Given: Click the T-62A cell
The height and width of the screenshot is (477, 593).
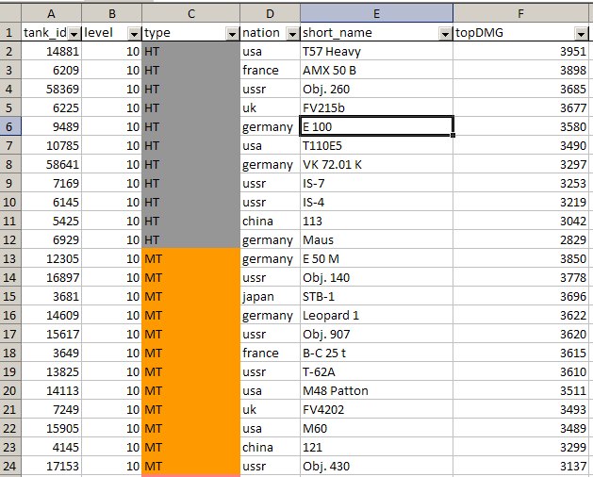Looking at the screenshot, I should pyautogui.click(x=377, y=371).
